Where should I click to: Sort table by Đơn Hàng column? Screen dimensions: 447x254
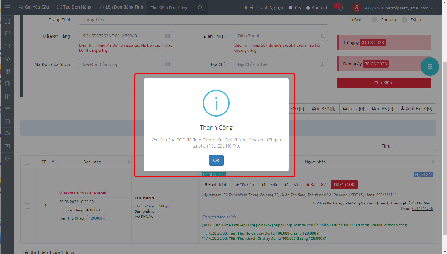click(94, 162)
